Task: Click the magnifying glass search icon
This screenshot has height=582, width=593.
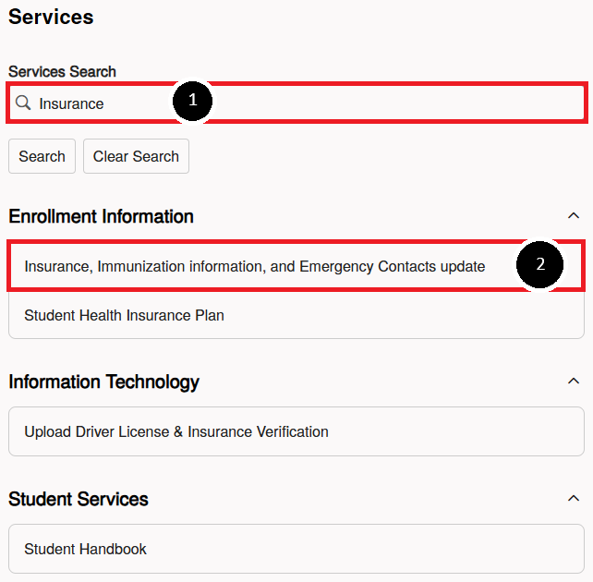Action: [x=23, y=103]
